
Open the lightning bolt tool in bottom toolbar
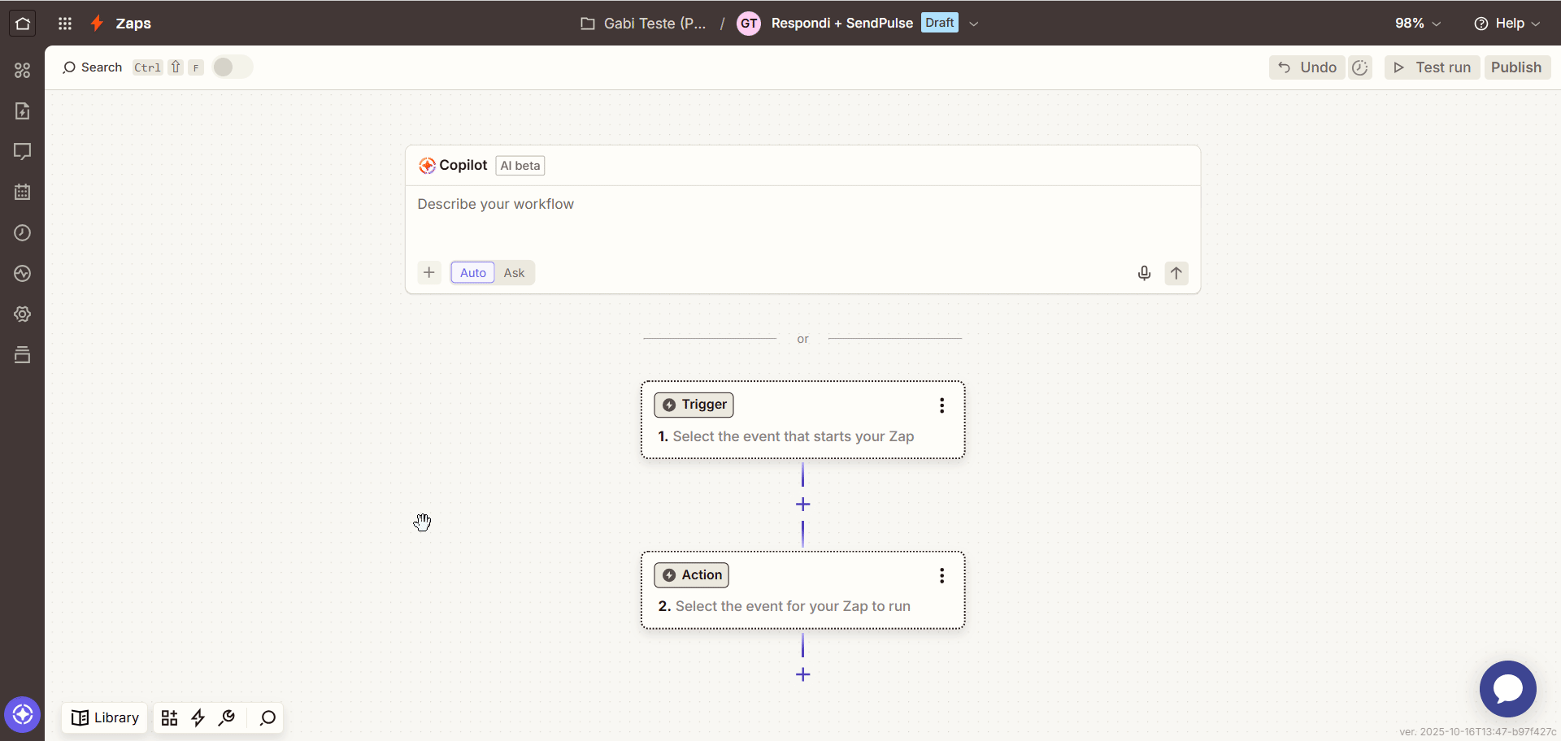[198, 717]
